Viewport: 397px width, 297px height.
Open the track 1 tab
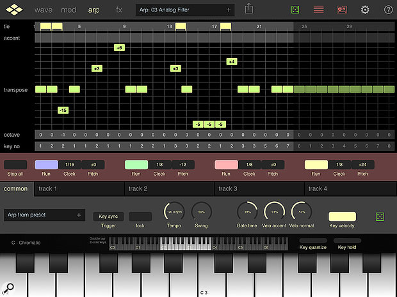point(79,188)
